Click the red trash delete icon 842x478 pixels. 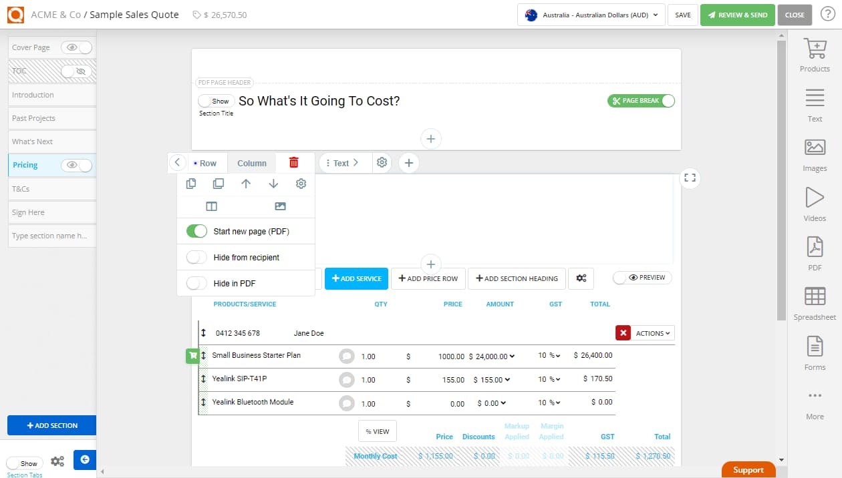tap(293, 162)
